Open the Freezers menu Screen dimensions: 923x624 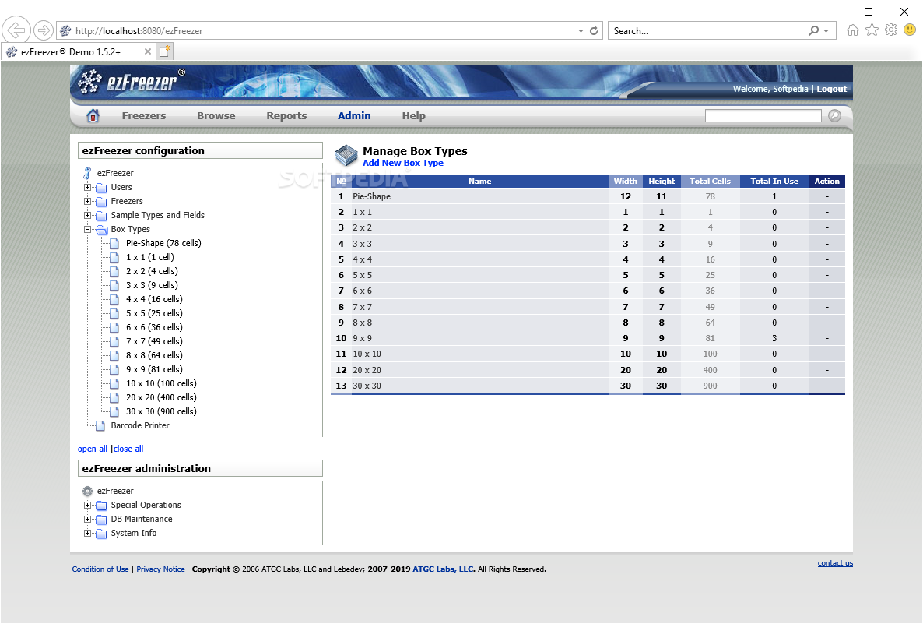point(144,115)
